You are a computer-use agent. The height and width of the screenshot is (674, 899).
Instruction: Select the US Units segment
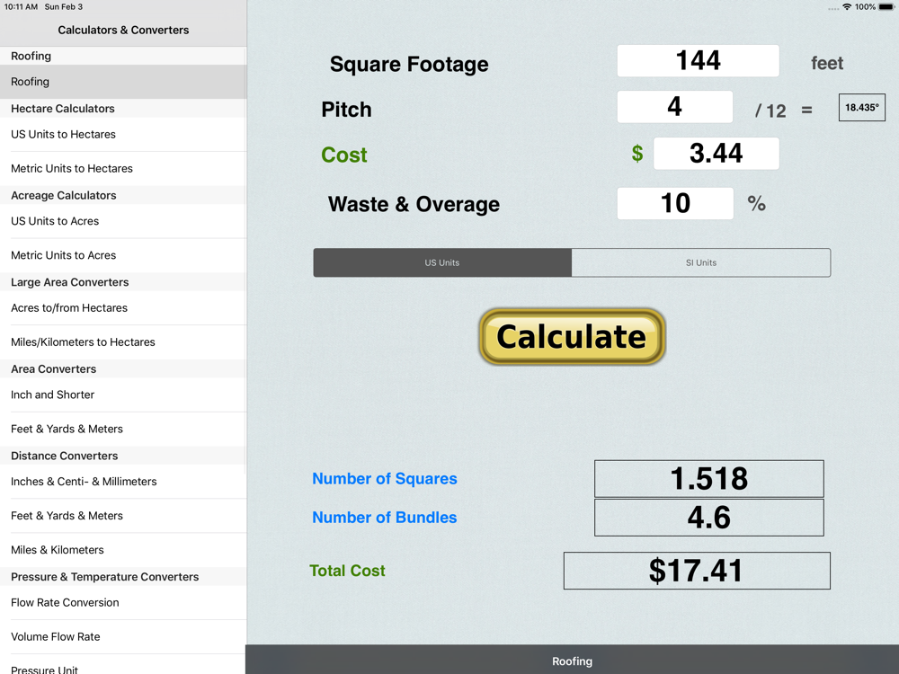pyautogui.click(x=442, y=262)
